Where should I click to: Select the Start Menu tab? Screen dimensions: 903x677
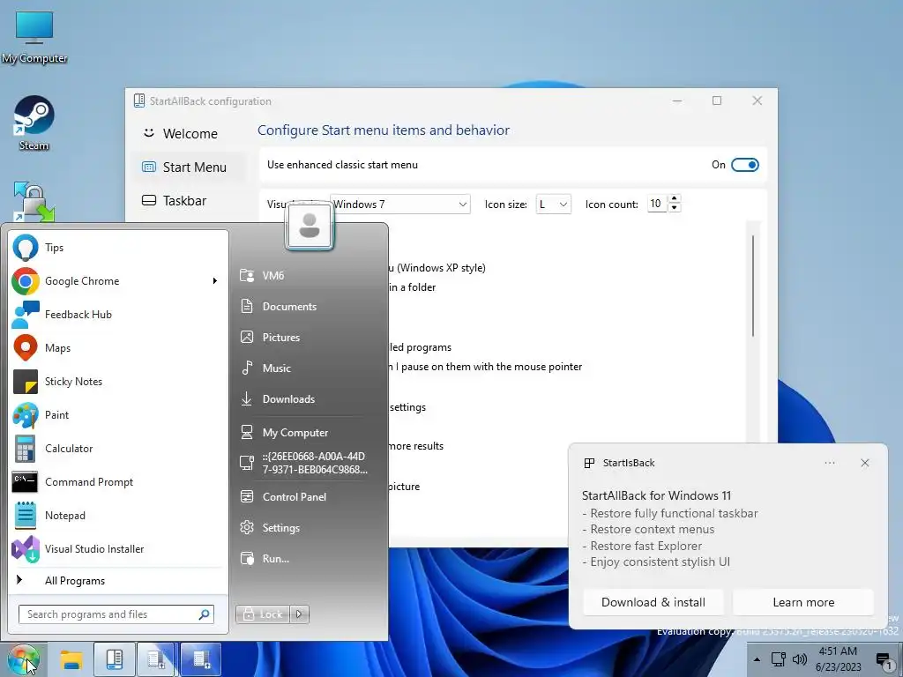(x=189, y=167)
